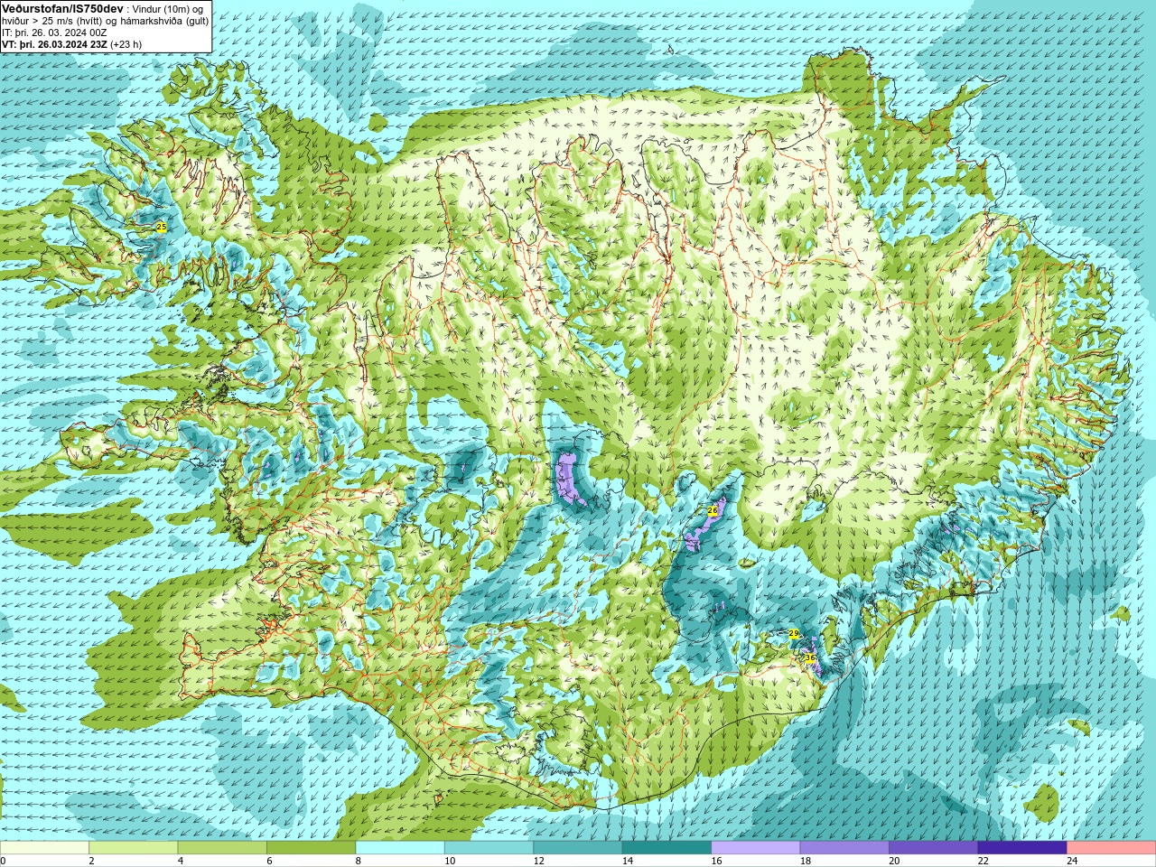Image resolution: width=1156 pixels, height=867 pixels.
Task: Click the legend scale number 6
Action: (269, 861)
